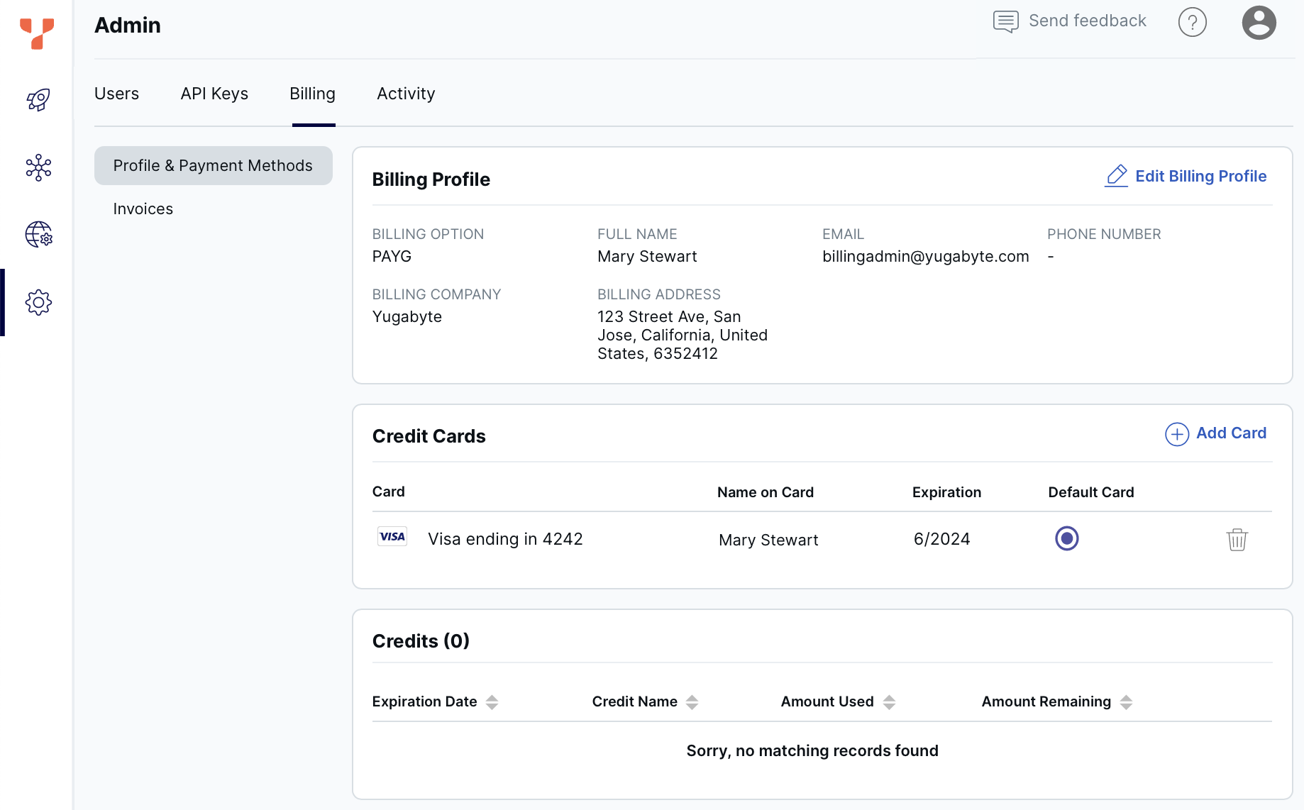This screenshot has height=810, width=1304.
Task: Click the Send feedback chat icon
Action: 1005,21
